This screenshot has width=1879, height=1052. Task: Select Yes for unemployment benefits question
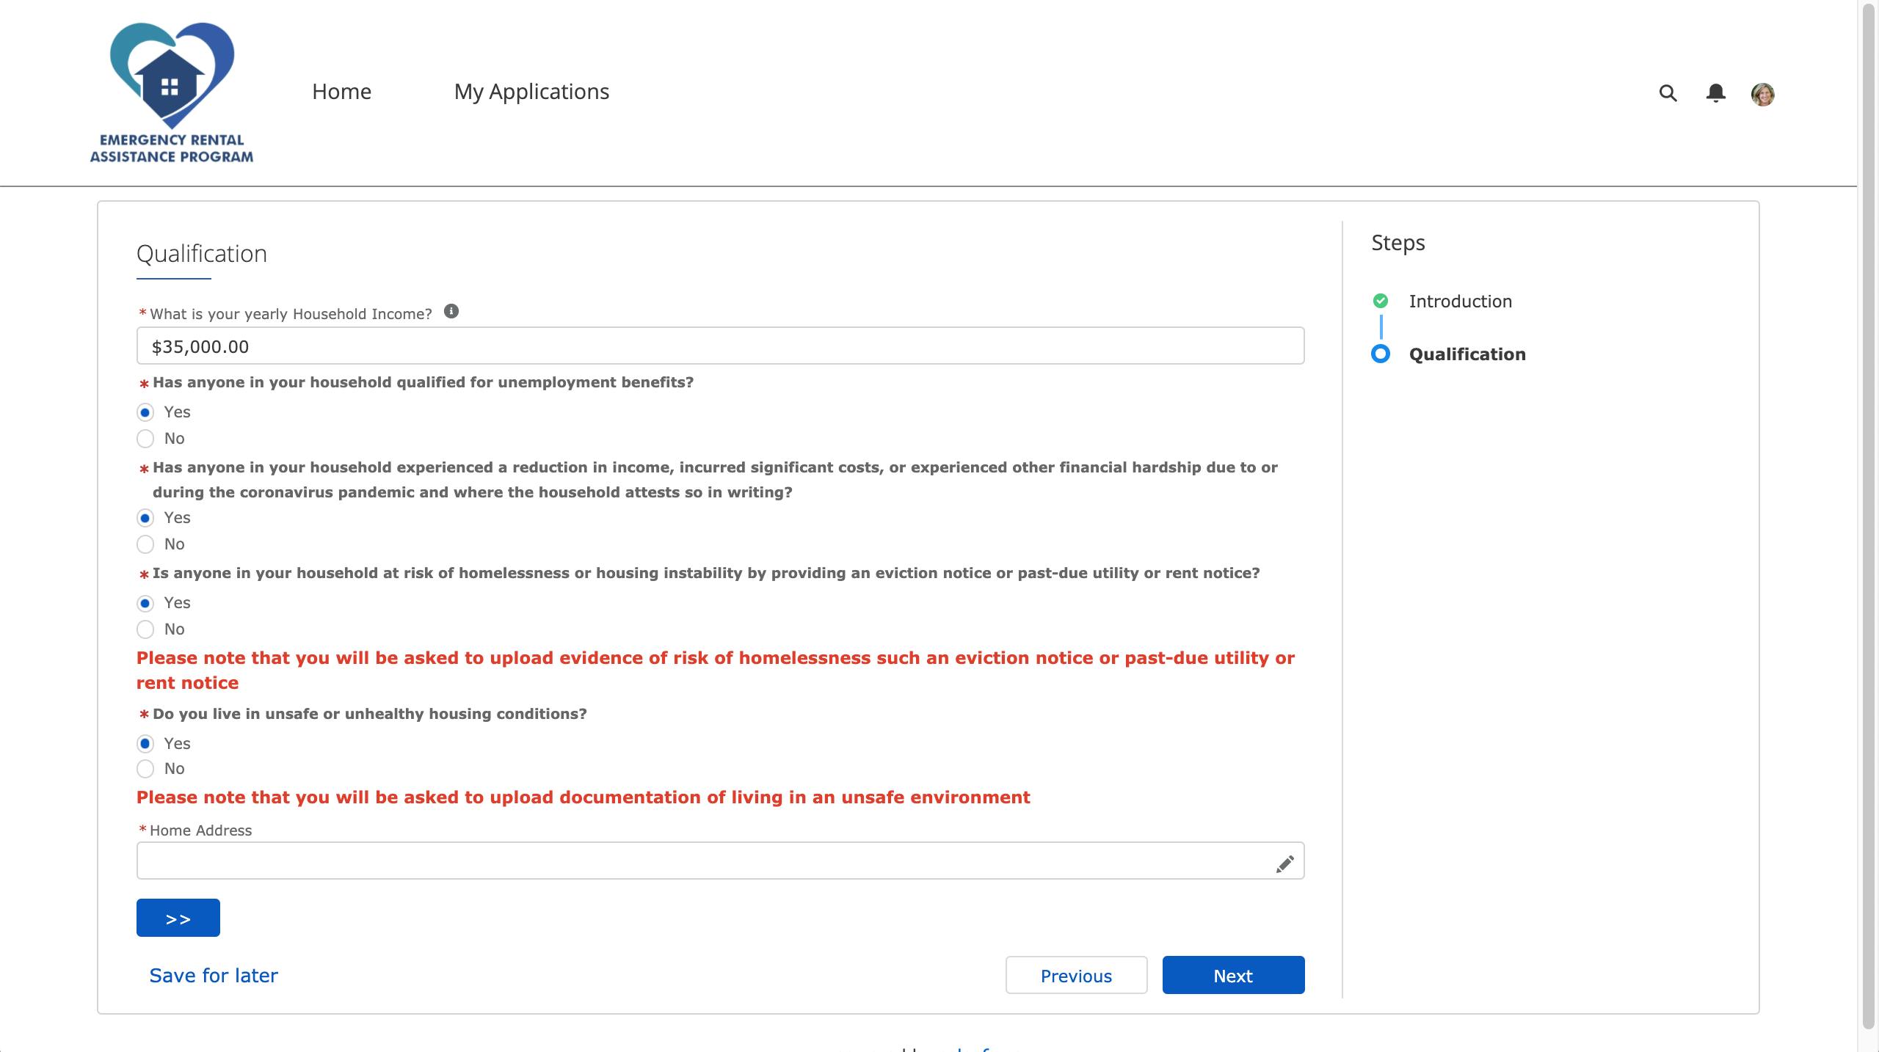145,412
